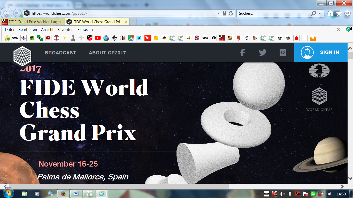Open Word from the taskbar
Image resolution: width=353 pixels, height=198 pixels.
[x=76, y=193]
